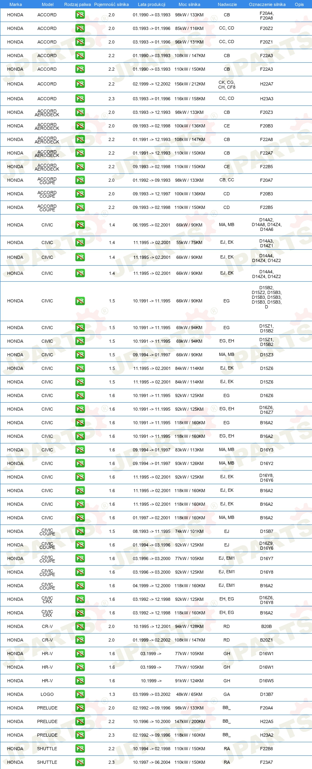This screenshot has height=769, width=312.
Task: Select the D16Z9, D16Y6 engine cell
Action: click(267, 546)
